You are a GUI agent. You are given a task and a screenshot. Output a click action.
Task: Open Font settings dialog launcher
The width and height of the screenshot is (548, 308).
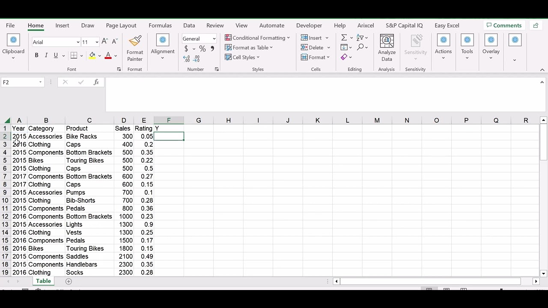pyautogui.click(x=119, y=69)
